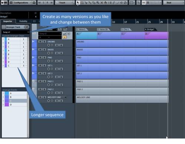Solo the BASSS track
Viewport: 185px width, 144px height.
[44, 49]
